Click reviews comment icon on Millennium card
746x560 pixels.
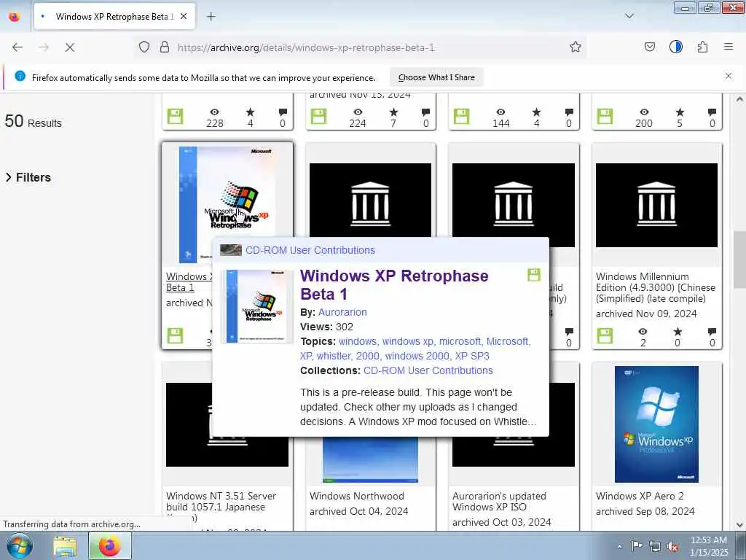712,332
